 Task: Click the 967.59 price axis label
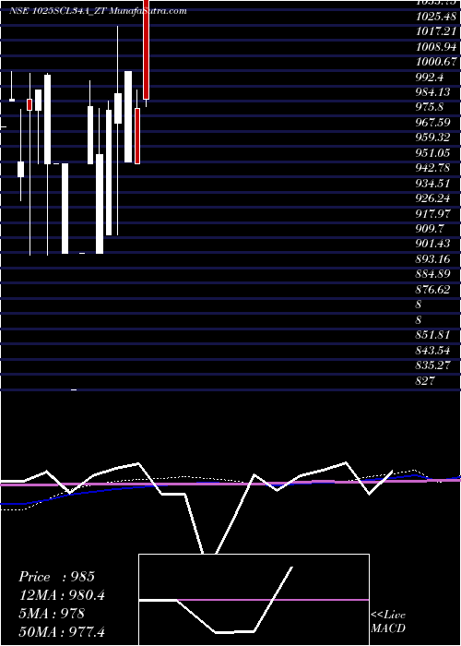pyautogui.click(x=432, y=123)
